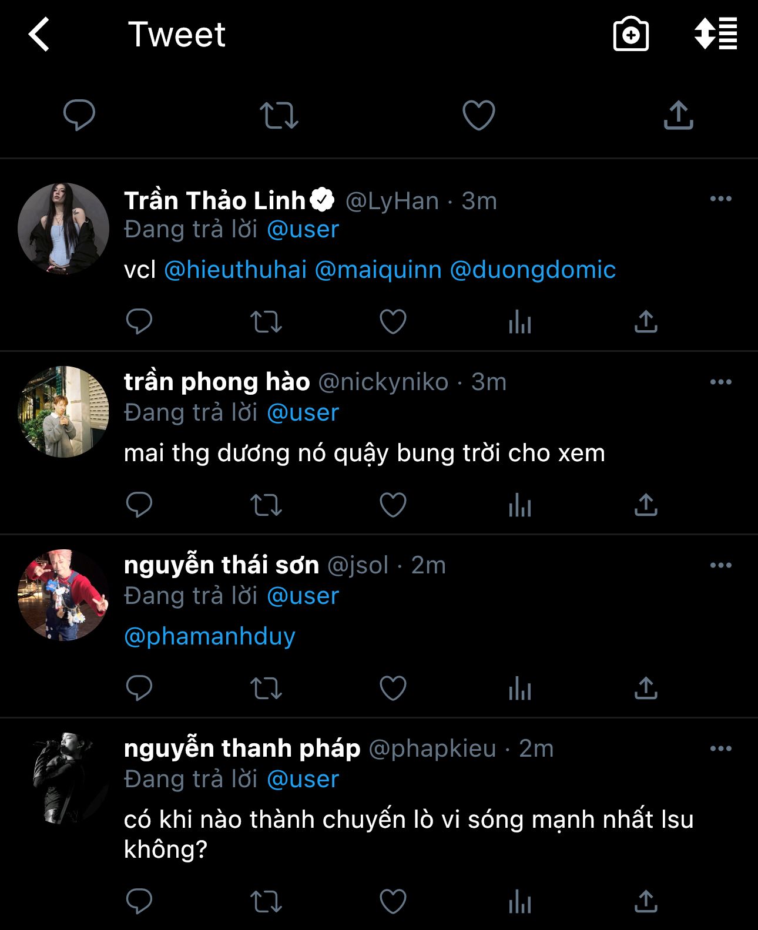
Task: View analytics for trần phong hào's reply
Action: (x=519, y=505)
